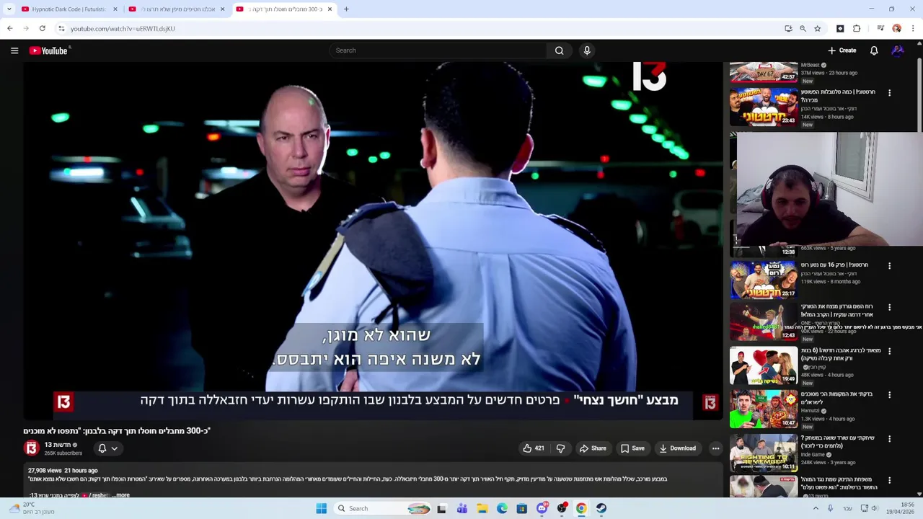The image size is (923, 519).
Task: Open the tab search dropdown arrow
Action: point(9,9)
